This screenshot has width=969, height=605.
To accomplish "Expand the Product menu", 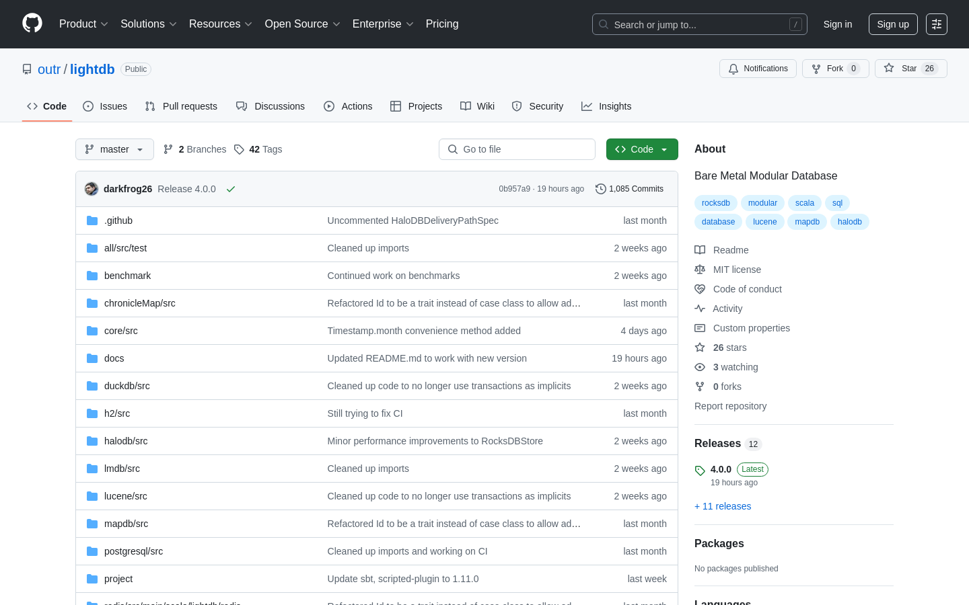I will 83,24.
